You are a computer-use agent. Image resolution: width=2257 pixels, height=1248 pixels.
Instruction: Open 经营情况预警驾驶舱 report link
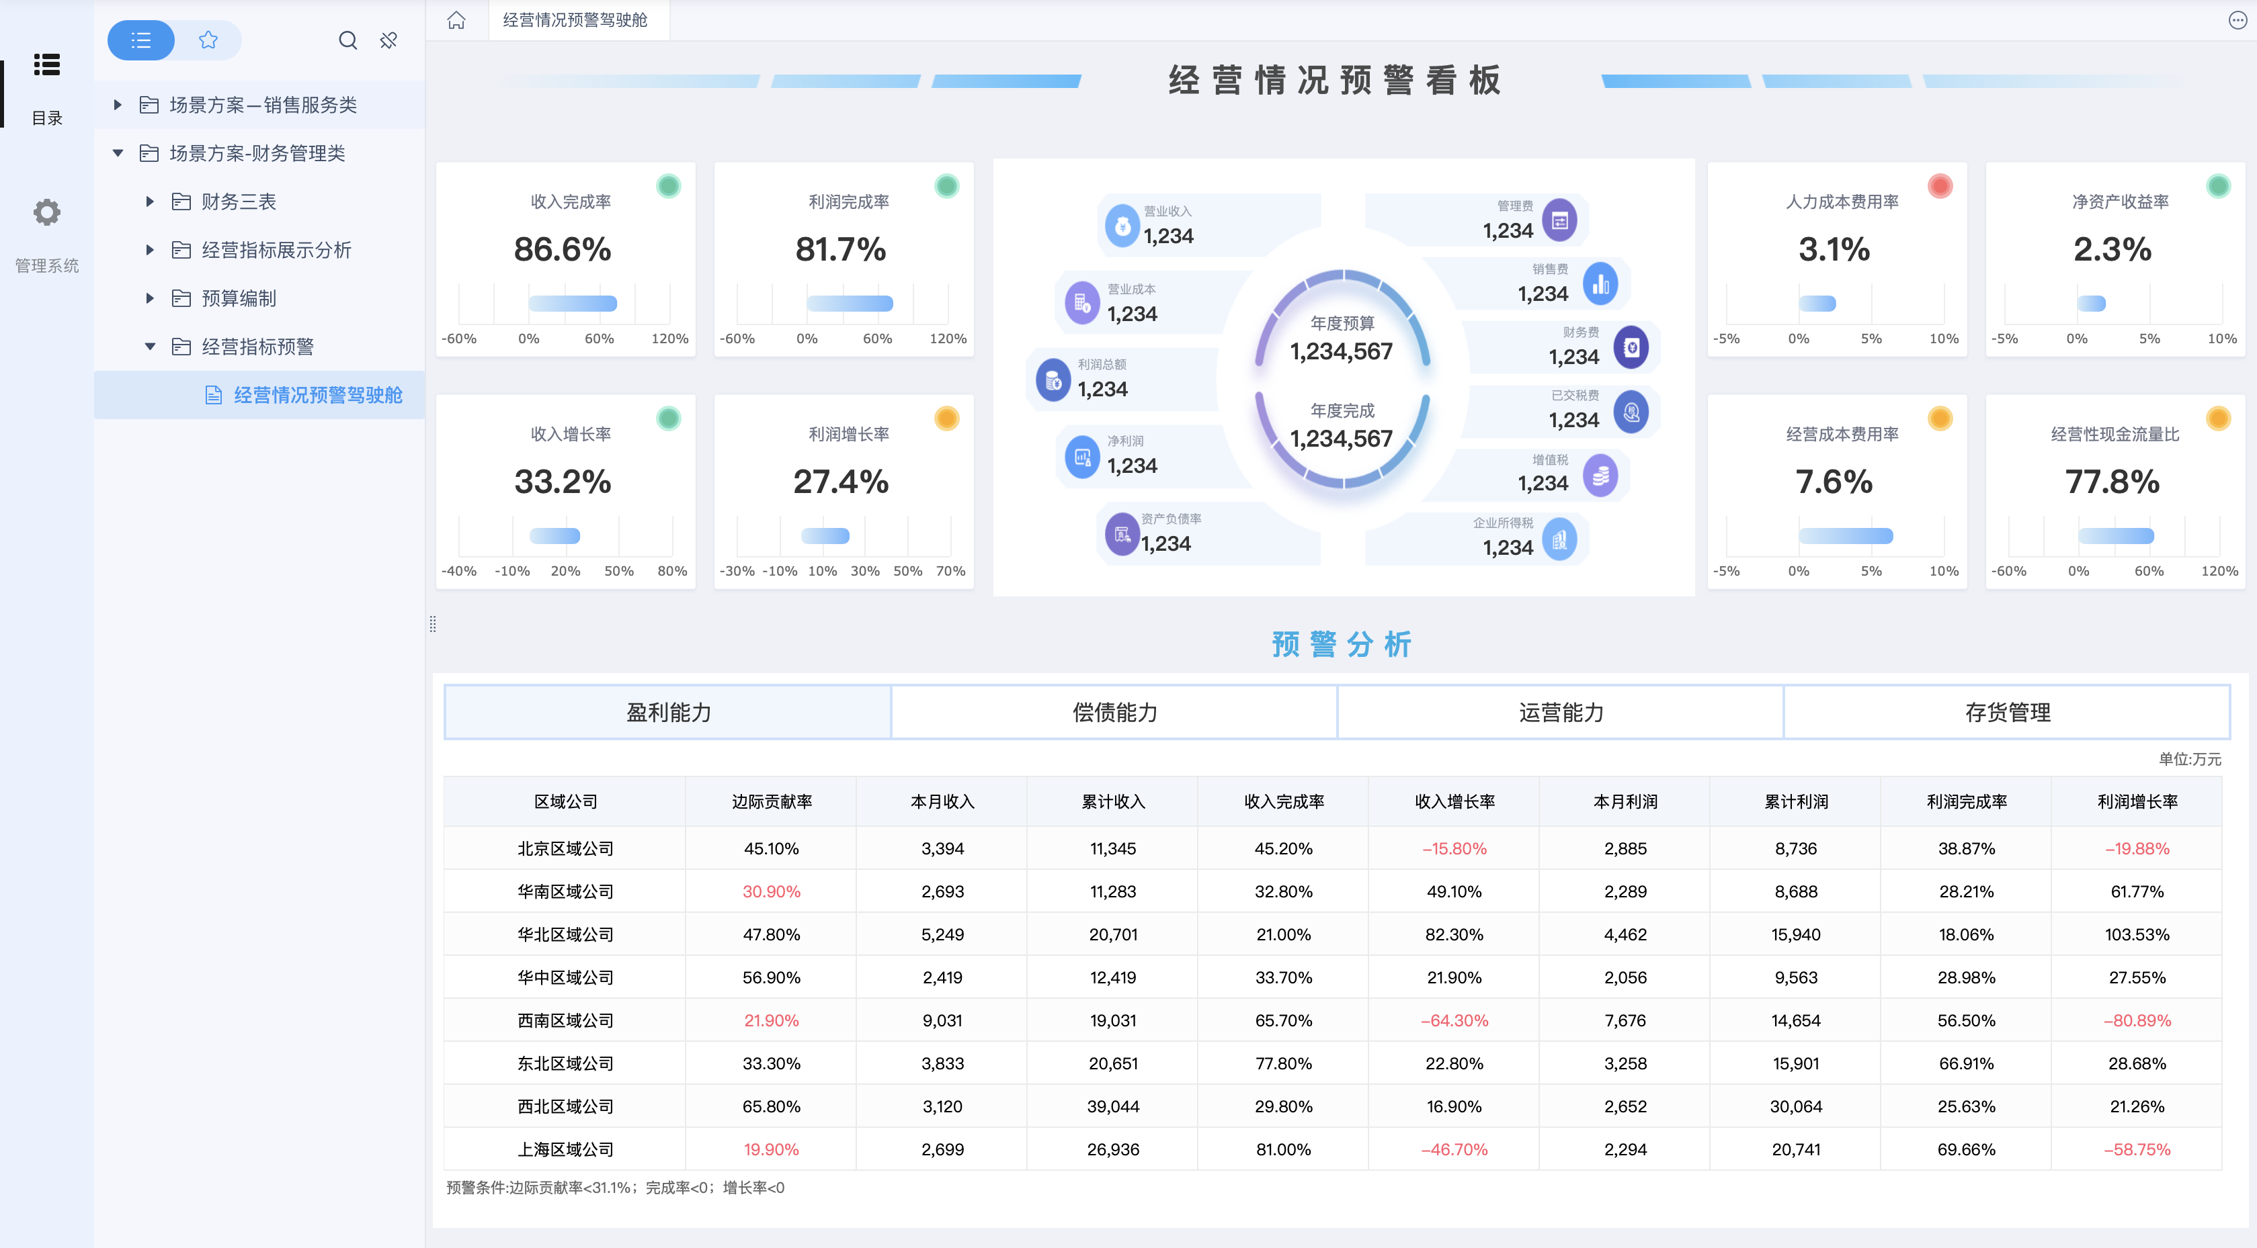[317, 395]
